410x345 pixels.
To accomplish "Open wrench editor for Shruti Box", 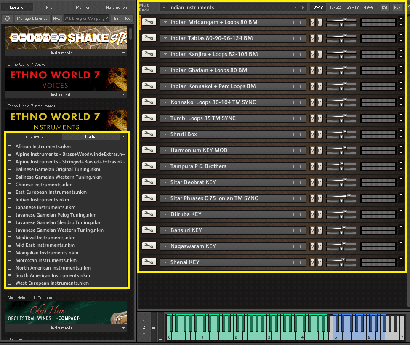I will [149, 134].
